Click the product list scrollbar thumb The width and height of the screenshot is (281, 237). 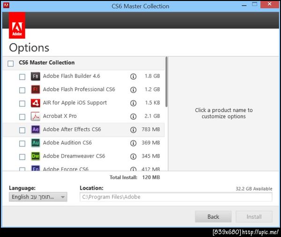point(166,82)
